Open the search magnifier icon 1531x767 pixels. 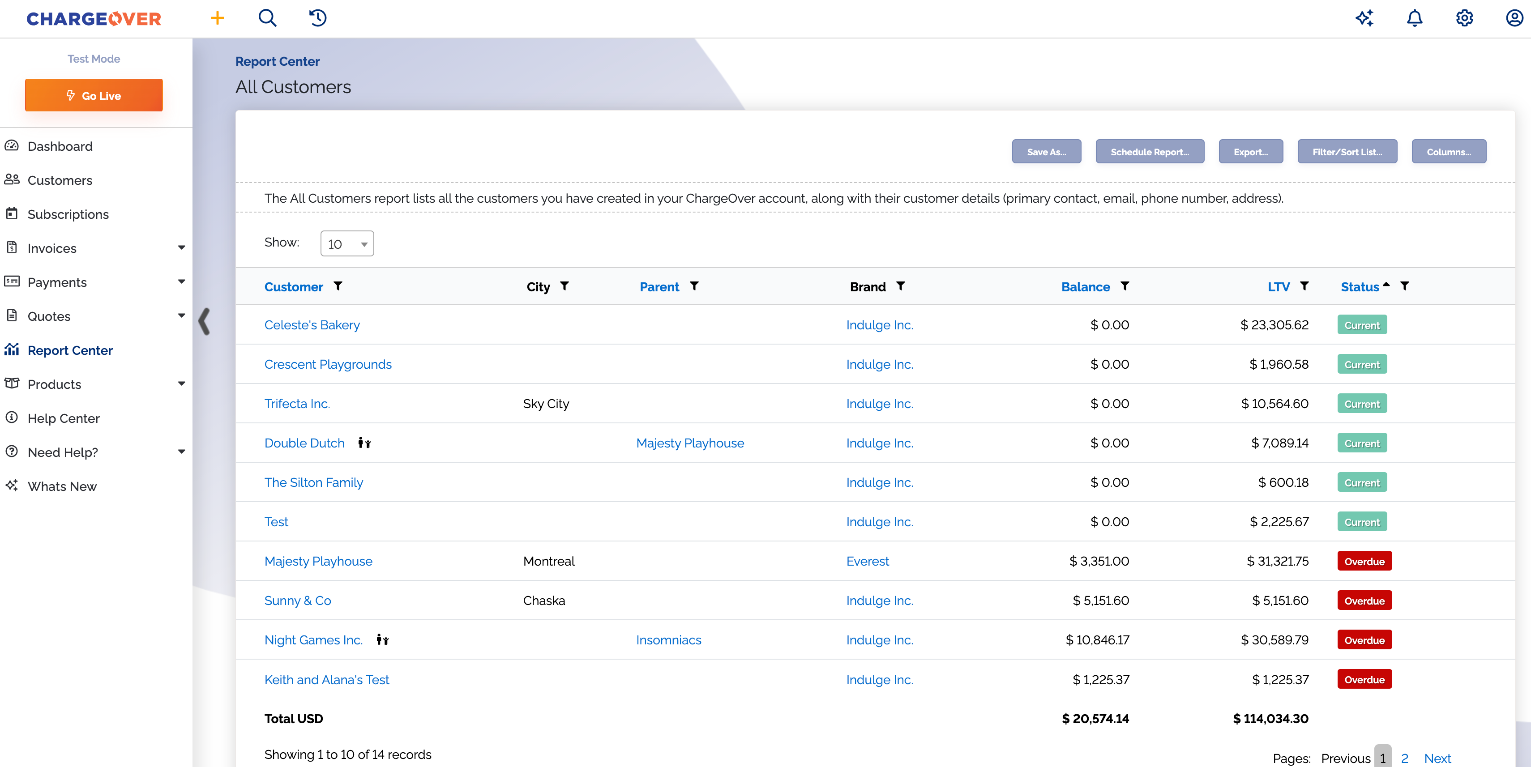pos(267,18)
